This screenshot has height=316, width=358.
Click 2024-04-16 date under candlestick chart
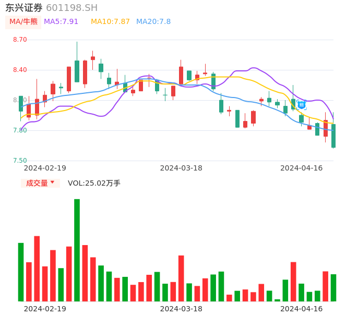click(x=302, y=168)
